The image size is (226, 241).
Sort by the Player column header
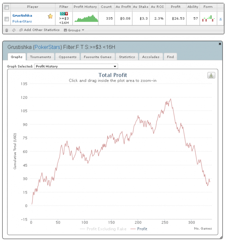click(33, 7)
